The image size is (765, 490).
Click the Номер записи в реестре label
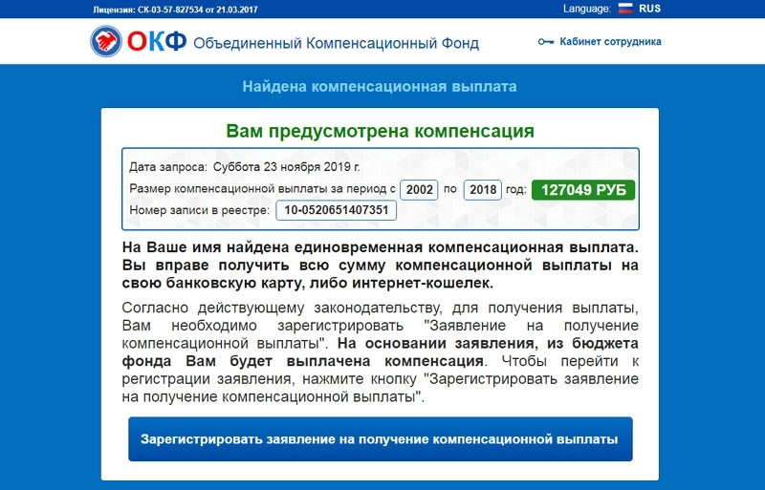199,210
